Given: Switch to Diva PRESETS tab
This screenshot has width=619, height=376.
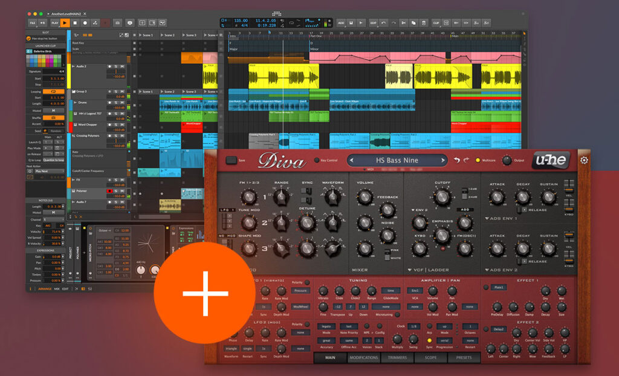Looking at the screenshot, I should [464, 357].
